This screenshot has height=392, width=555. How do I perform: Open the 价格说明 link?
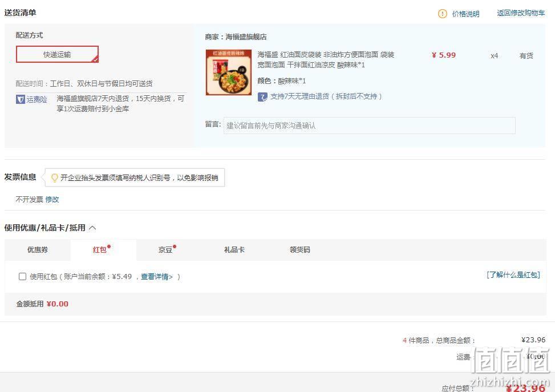point(465,14)
